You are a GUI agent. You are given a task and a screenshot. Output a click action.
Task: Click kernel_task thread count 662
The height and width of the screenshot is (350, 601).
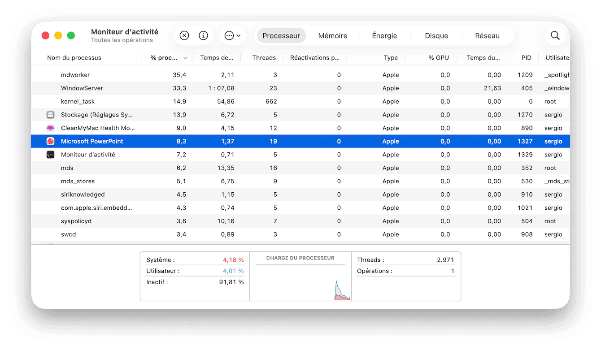pyautogui.click(x=271, y=101)
